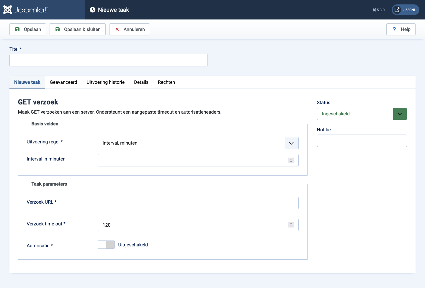Open the Status dropdown showing Ingeschakeld
The image size is (425, 288).
362,114
